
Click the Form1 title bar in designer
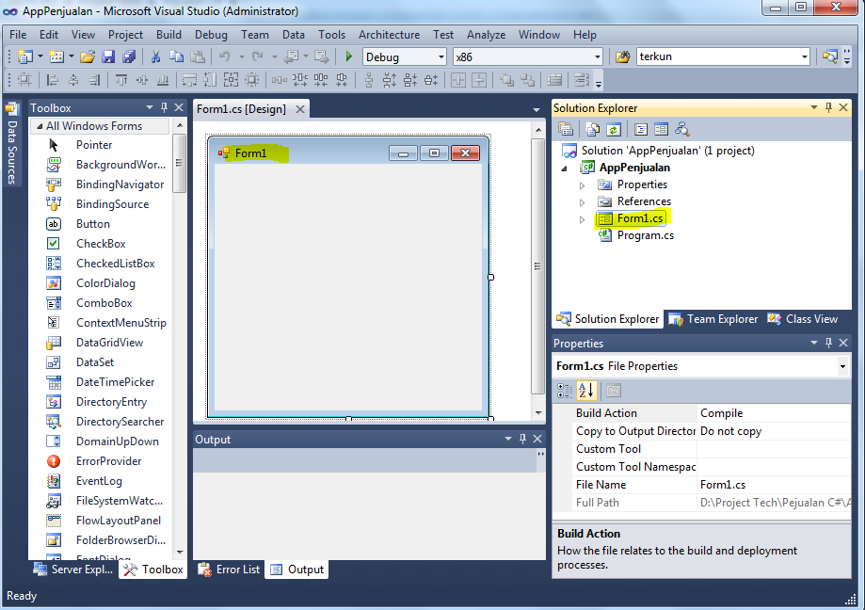(x=346, y=153)
